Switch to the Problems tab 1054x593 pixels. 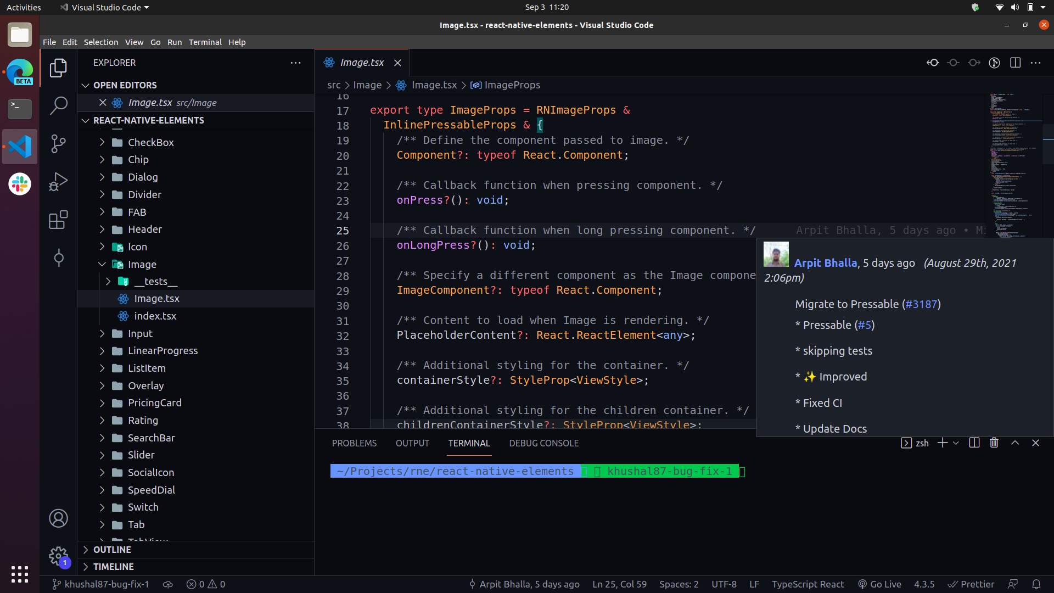point(354,443)
